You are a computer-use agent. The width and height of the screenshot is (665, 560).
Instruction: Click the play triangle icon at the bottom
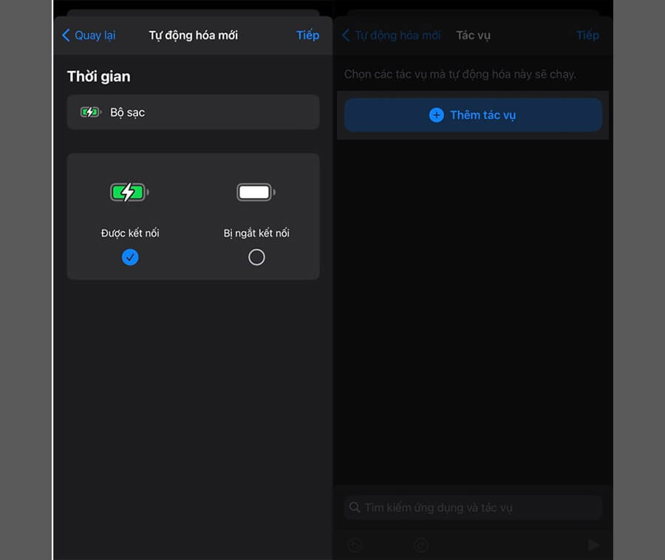[x=594, y=544]
